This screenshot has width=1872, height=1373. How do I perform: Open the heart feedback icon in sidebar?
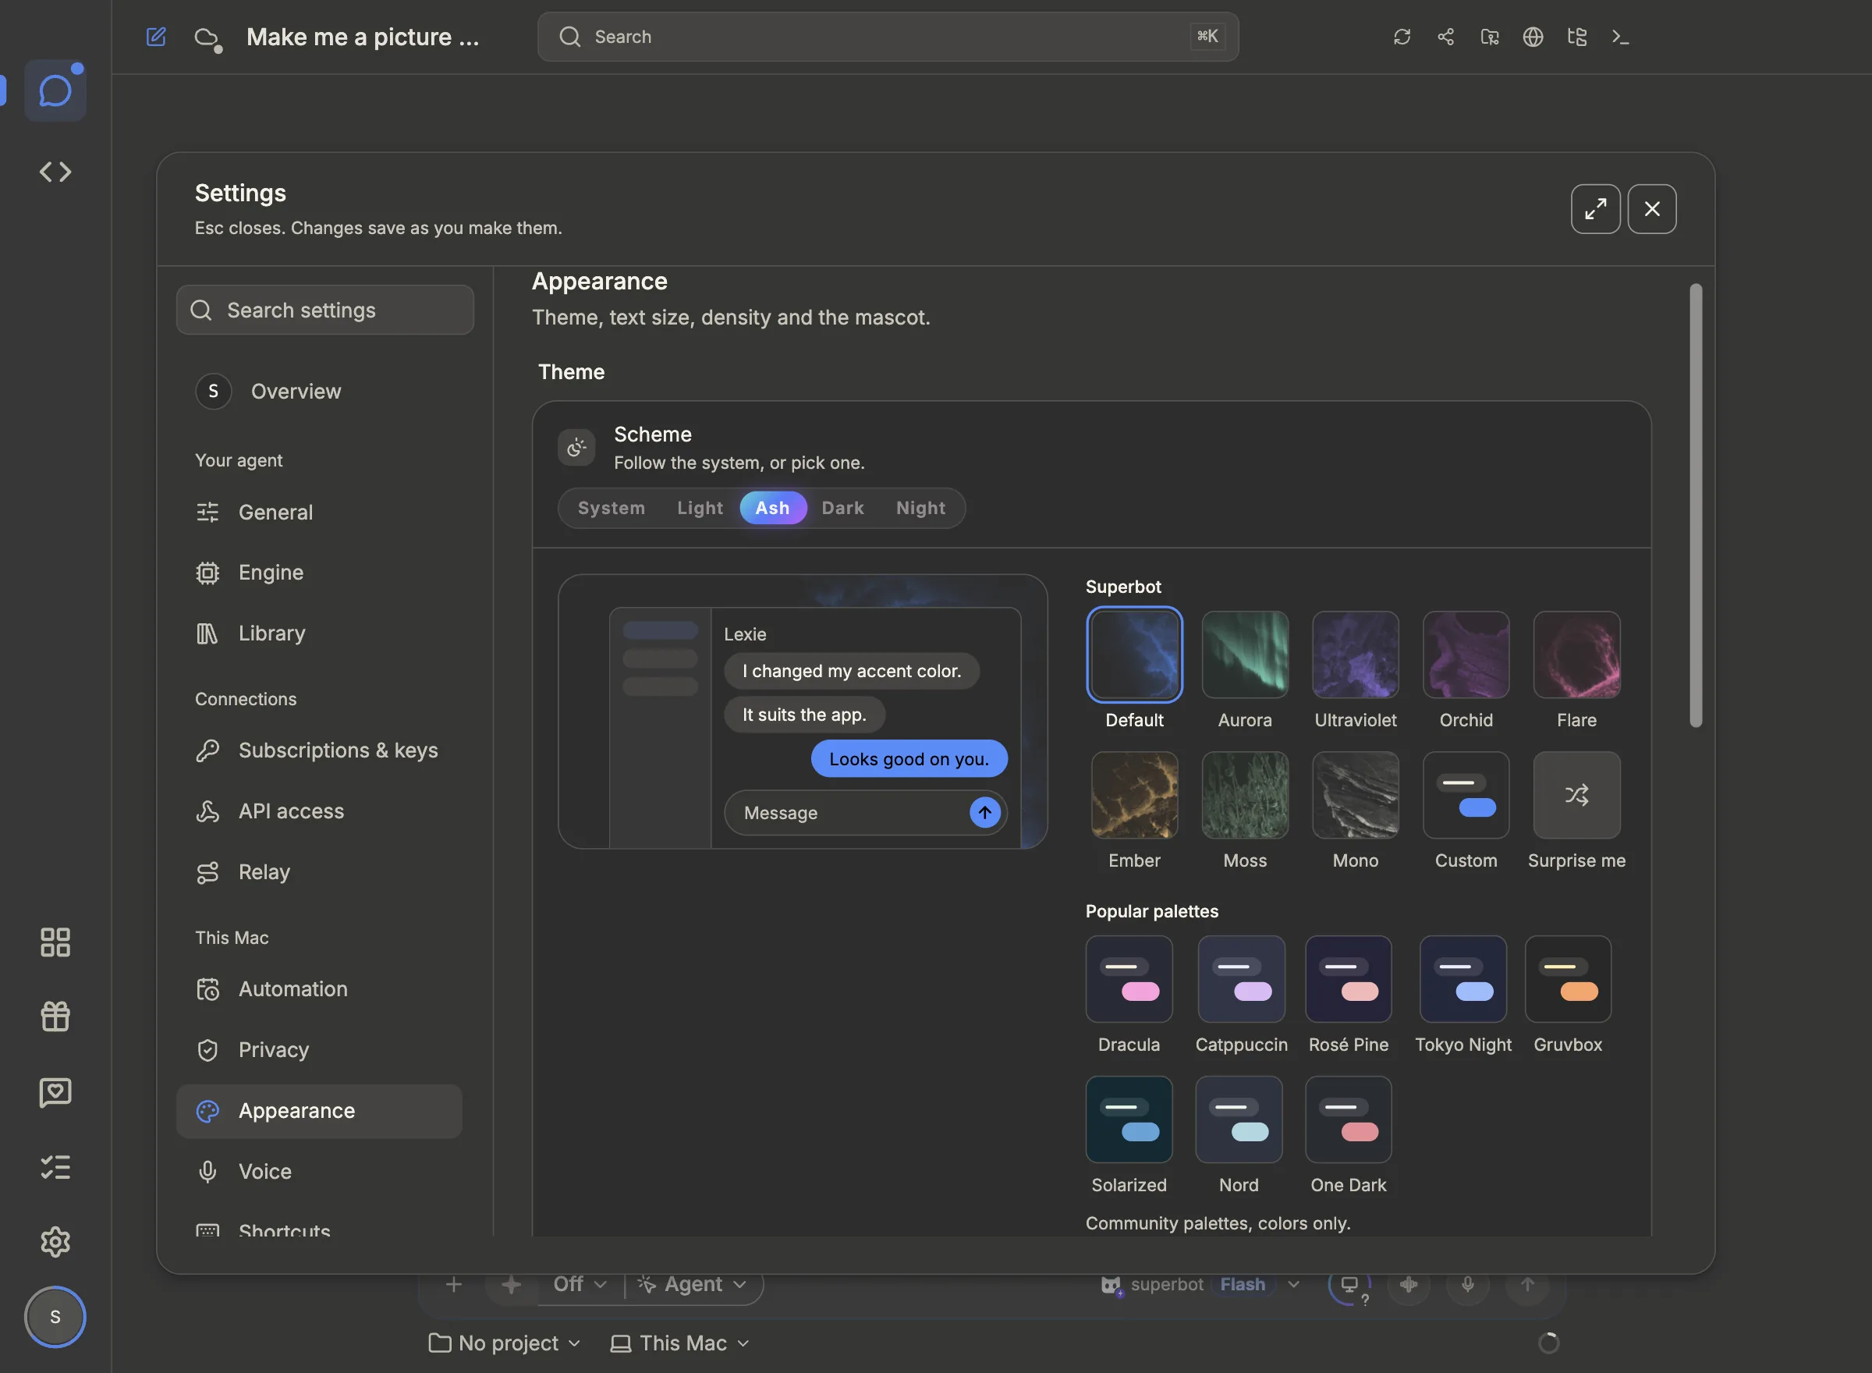coord(55,1091)
